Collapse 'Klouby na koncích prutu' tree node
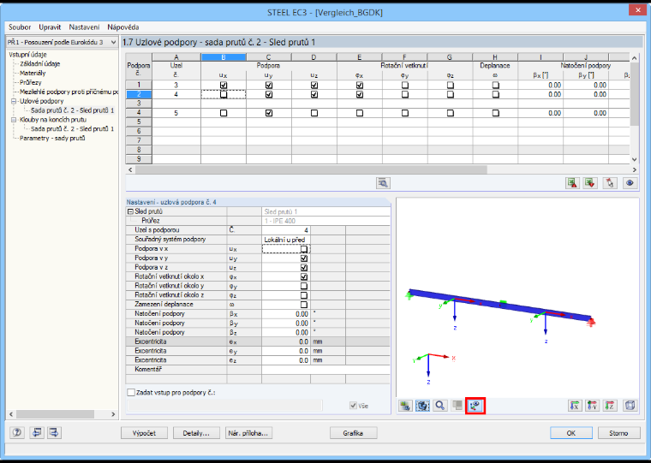Image resolution: width=651 pixels, height=463 pixels. (14, 120)
